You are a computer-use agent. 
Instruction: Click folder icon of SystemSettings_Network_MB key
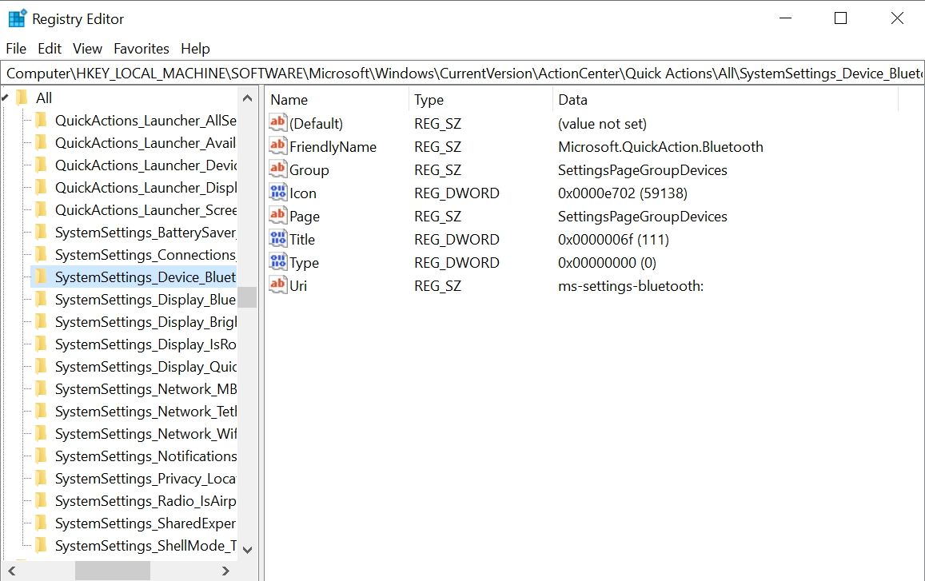pos(41,389)
